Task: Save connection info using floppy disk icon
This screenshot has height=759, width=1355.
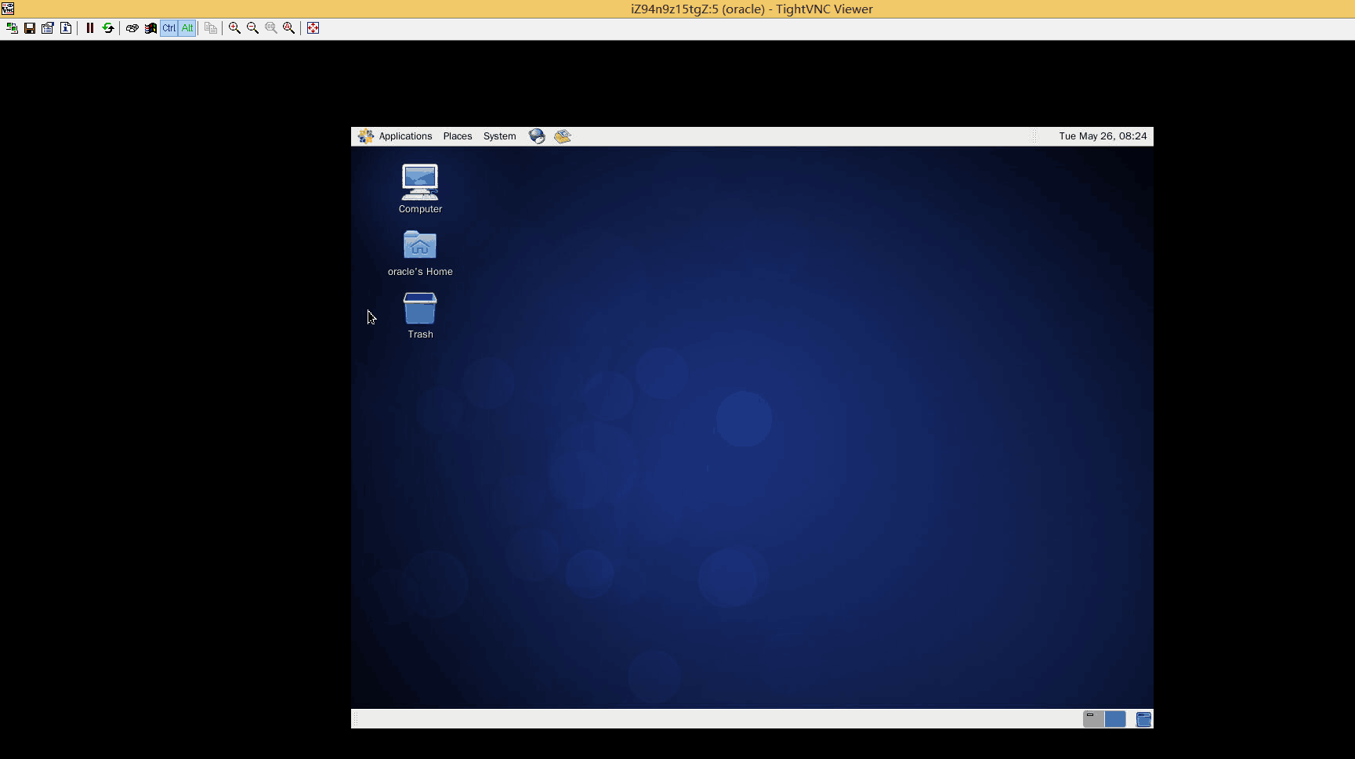Action: coord(30,28)
